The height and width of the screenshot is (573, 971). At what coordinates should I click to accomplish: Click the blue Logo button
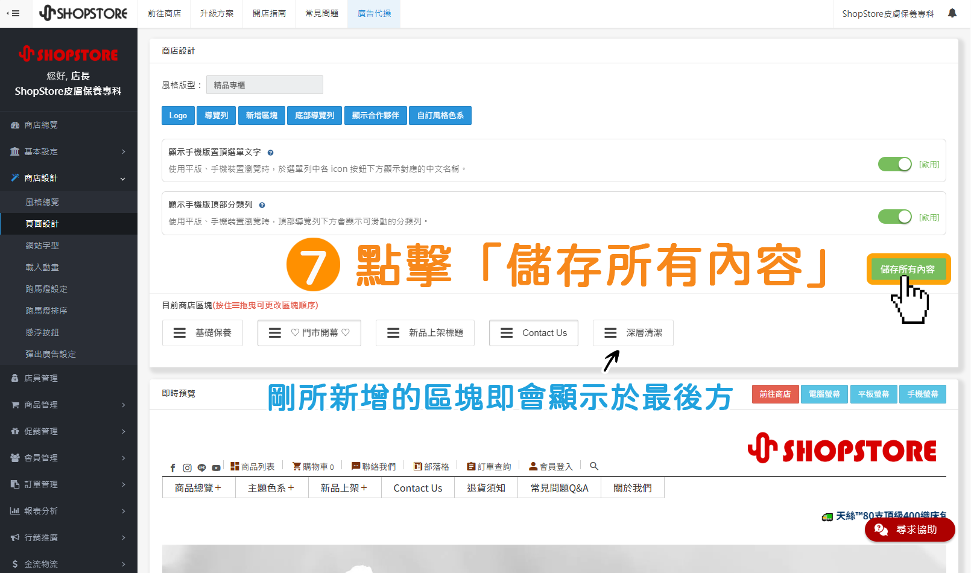178,115
